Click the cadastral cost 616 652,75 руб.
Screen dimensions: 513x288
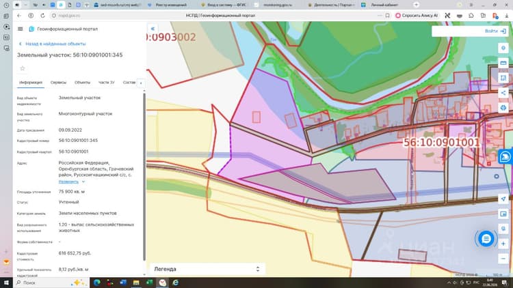(75, 253)
